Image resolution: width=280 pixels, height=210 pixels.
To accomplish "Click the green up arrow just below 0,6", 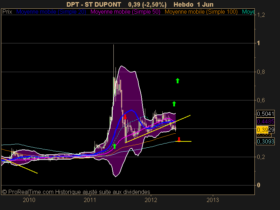I will (174, 104).
